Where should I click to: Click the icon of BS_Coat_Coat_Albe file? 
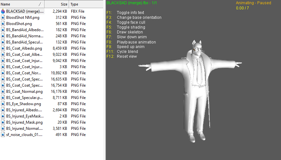[x=3, y=55]
